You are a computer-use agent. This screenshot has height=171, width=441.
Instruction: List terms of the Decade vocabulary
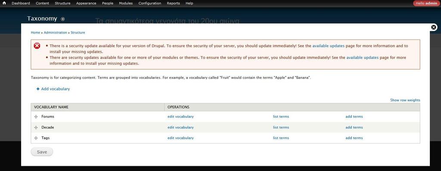click(x=281, y=128)
